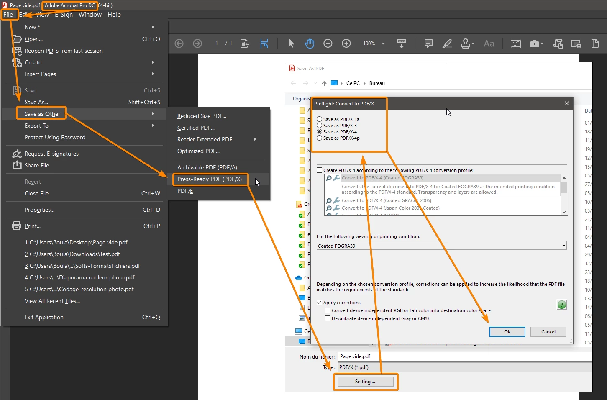Click the Share File upload icon
This screenshot has height=400, width=607.
coord(17,165)
